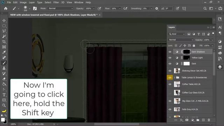Select the Eraser tool
The height and width of the screenshot is (126, 224).
coord(4,79)
